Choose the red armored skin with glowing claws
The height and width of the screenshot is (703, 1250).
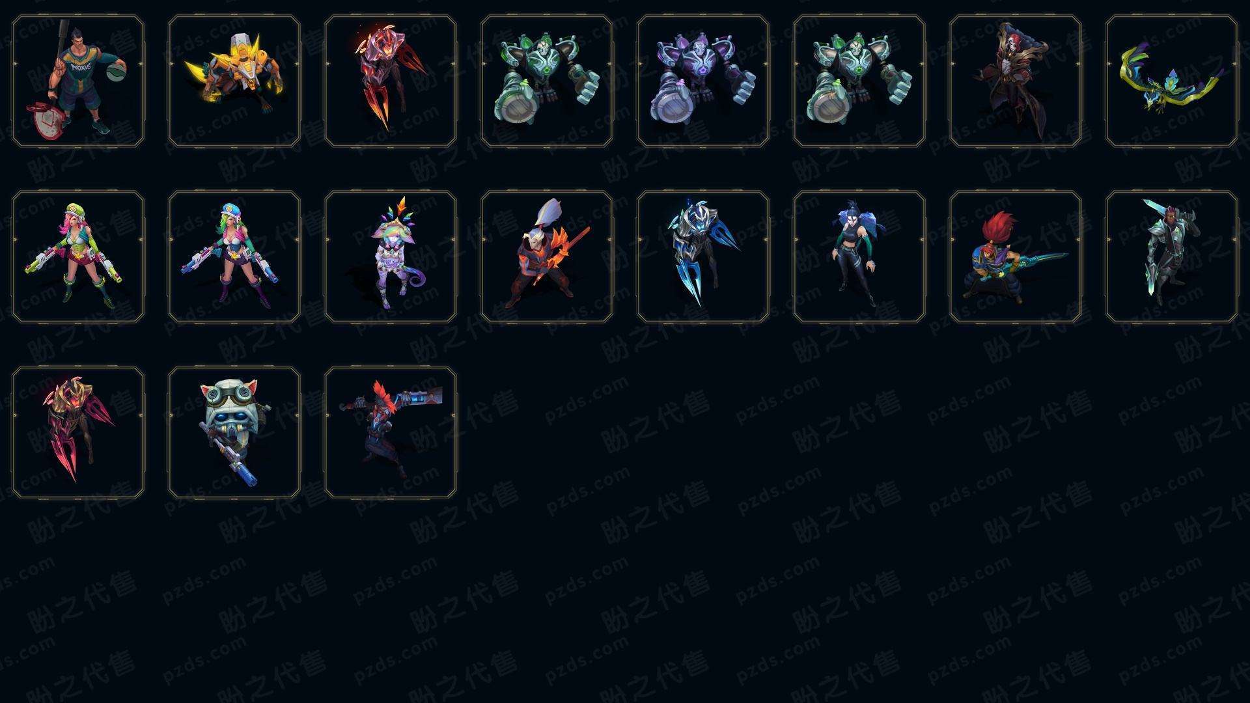[x=391, y=81]
